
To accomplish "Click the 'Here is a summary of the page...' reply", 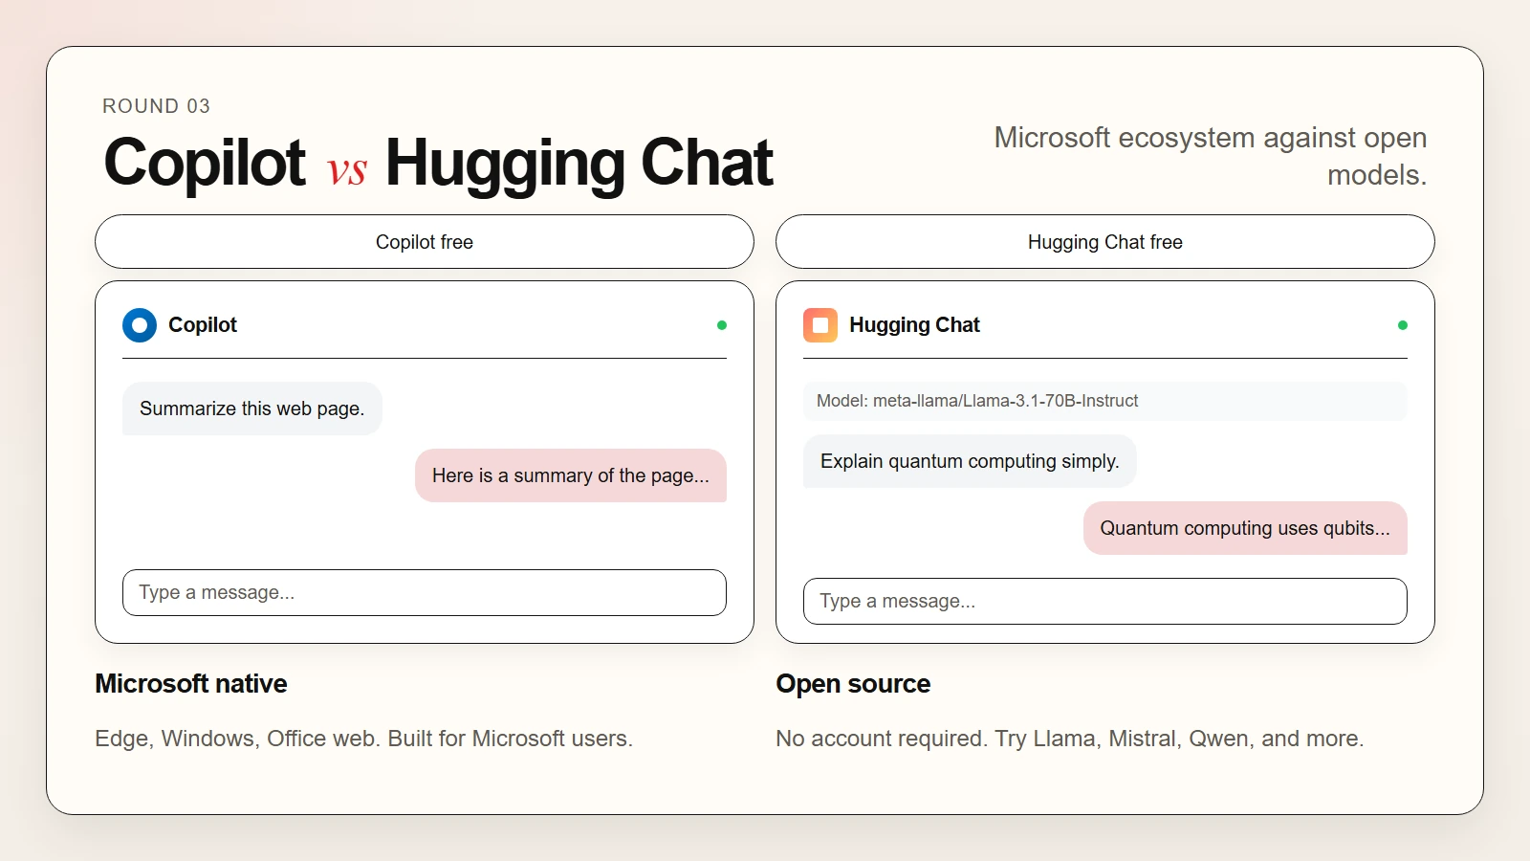I will [571, 475].
